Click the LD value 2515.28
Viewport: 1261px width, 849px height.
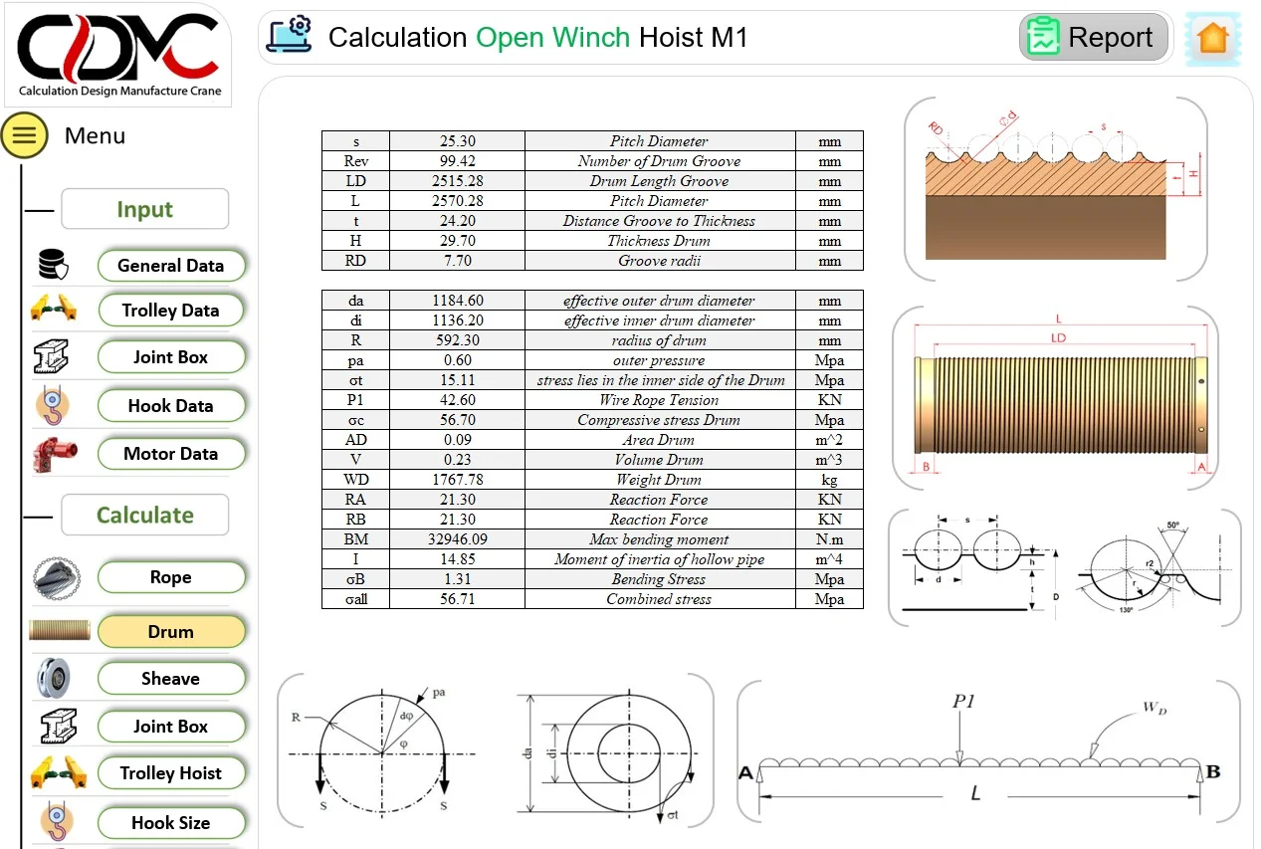tap(457, 181)
